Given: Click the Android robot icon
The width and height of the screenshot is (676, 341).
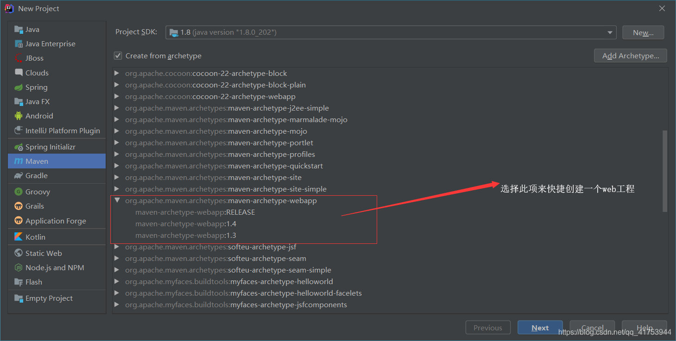Looking at the screenshot, I should point(19,116).
